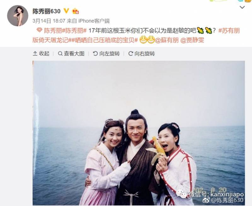Open the @蘇有朋 mention link

point(167,40)
